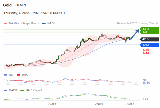Viewport: 160px width, 108px height.
Task: Click the blue RSI legend swatch
Action: 5,75
